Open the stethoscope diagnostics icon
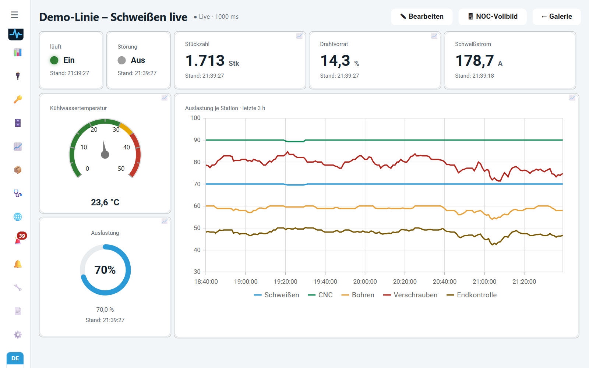This screenshot has height=368, width=589. coord(18,193)
